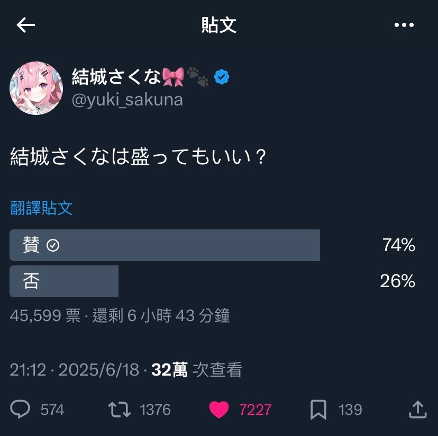The width and height of the screenshot is (438, 436).
Task: Bookmark the post
Action: [320, 409]
